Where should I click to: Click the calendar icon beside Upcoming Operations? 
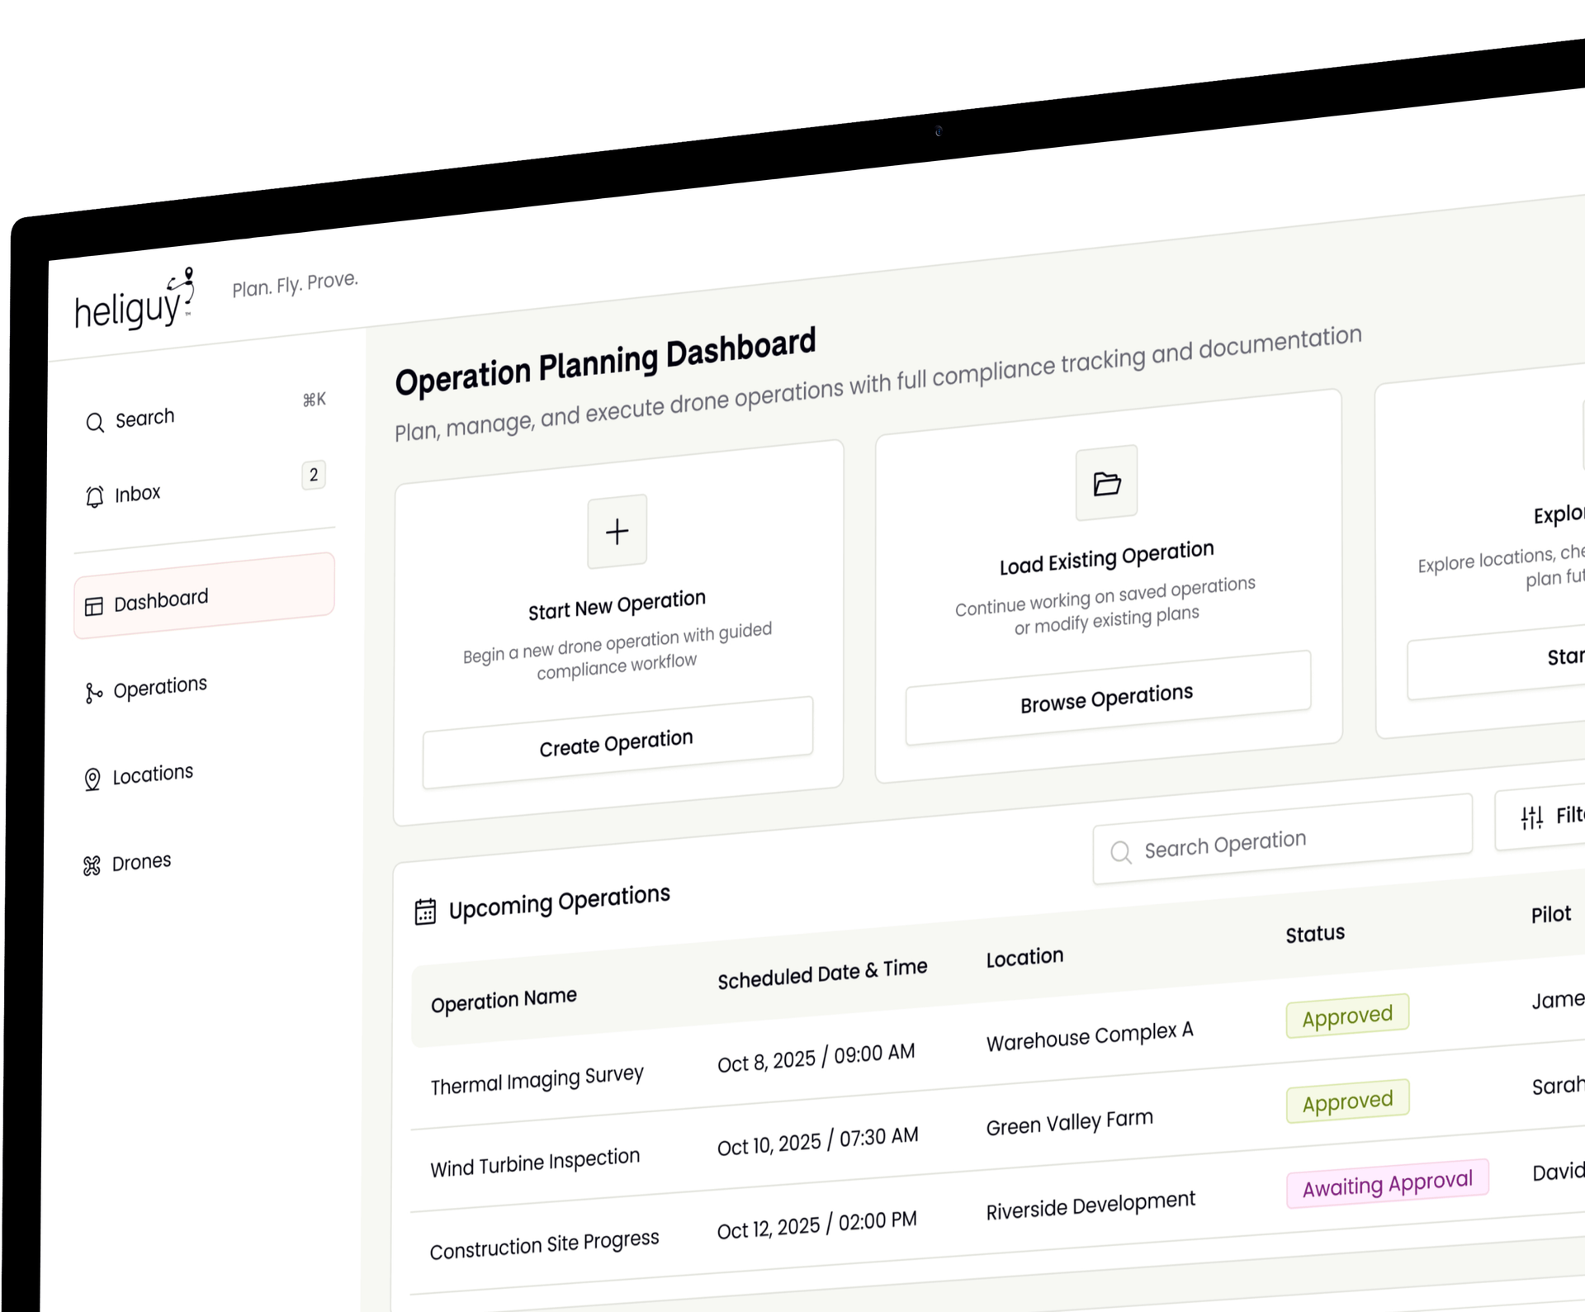[425, 912]
